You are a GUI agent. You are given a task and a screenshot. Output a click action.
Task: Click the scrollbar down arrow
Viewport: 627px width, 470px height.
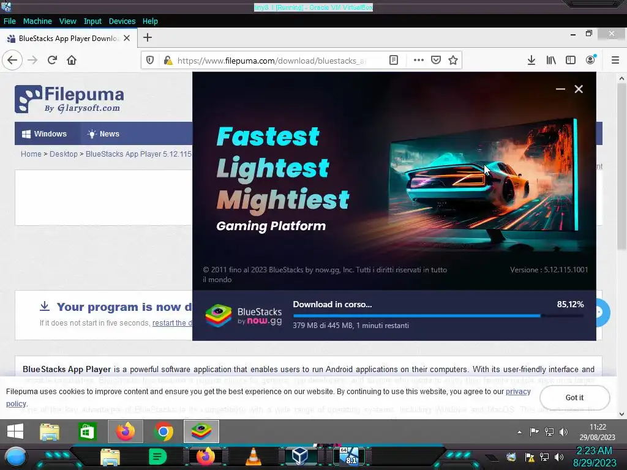621,414
